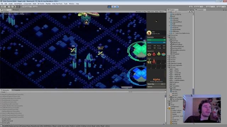This screenshot has height=127, width=227.
Task: Expand the Resources folder
Action: pos(168,35)
